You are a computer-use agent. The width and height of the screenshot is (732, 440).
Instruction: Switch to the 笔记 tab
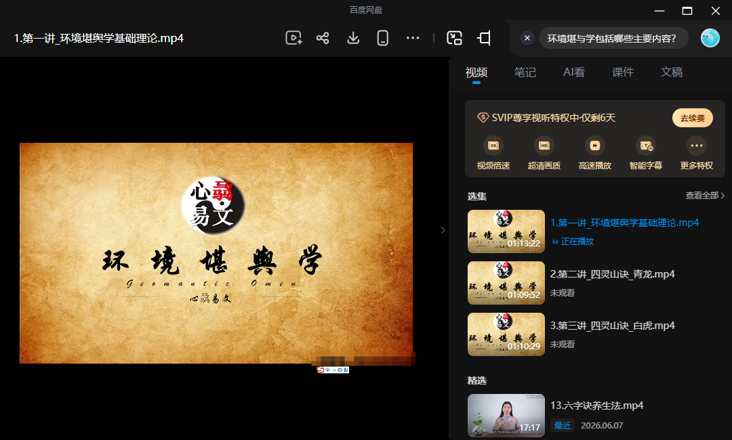tap(525, 72)
